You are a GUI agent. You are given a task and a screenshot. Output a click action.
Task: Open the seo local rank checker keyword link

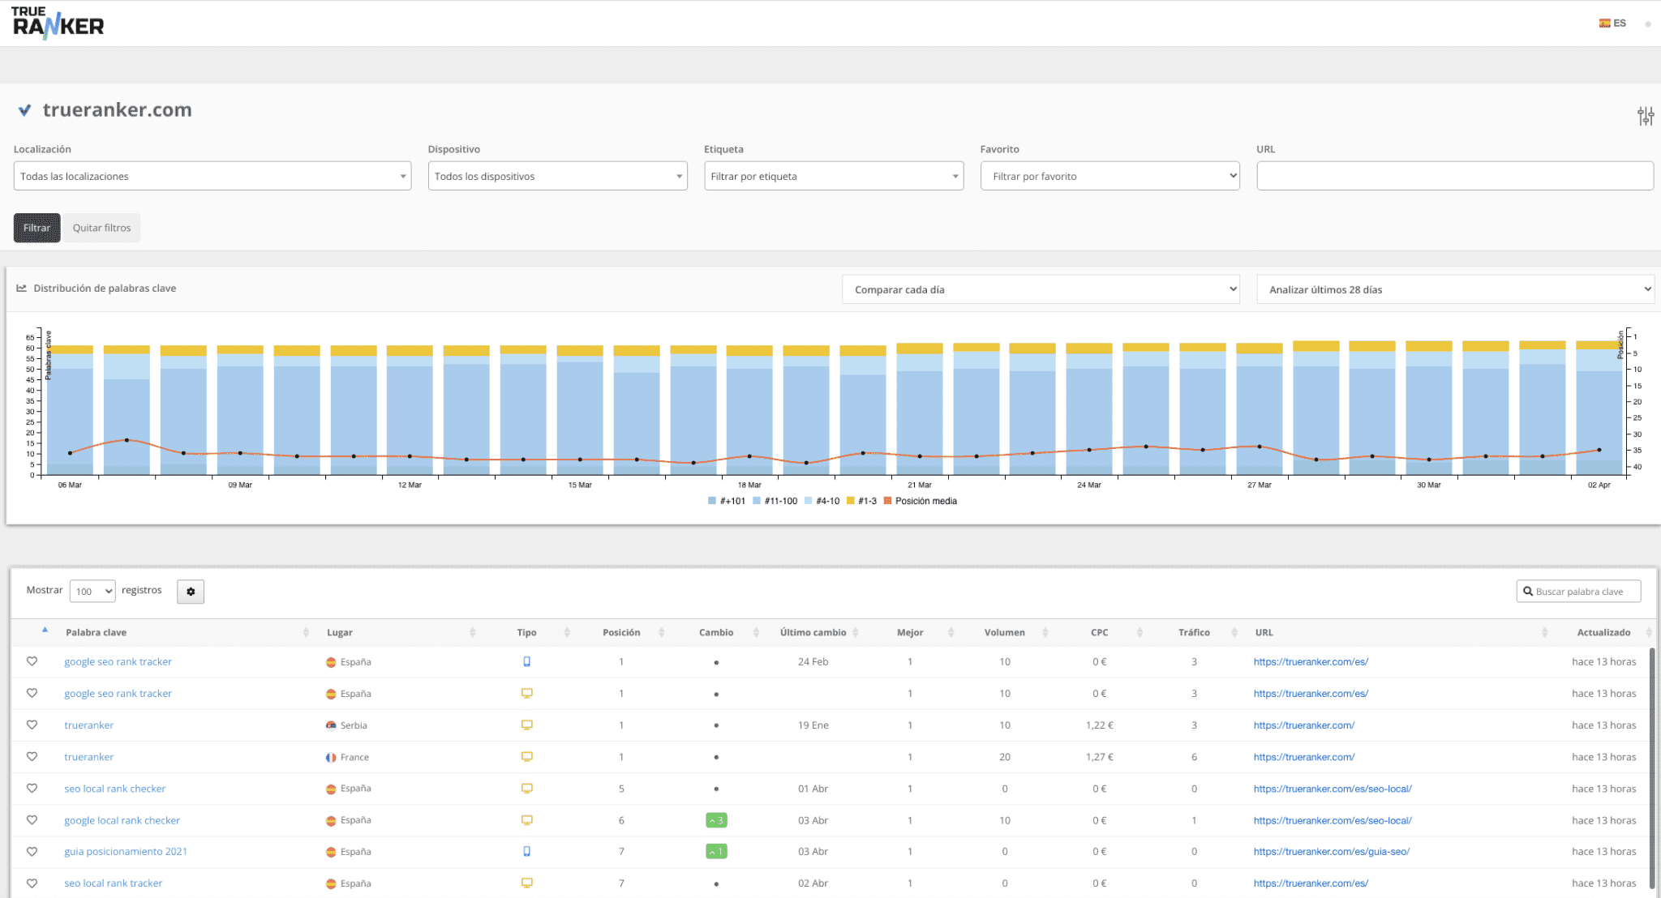(x=115, y=789)
